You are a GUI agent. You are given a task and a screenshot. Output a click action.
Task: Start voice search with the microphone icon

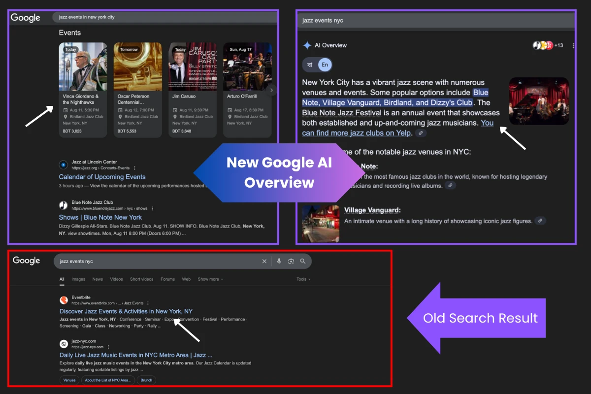point(279,262)
